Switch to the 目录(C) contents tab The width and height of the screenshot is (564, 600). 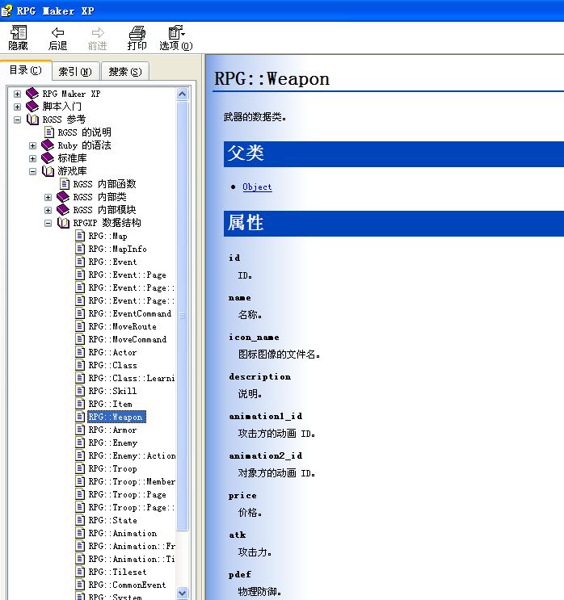click(25, 70)
